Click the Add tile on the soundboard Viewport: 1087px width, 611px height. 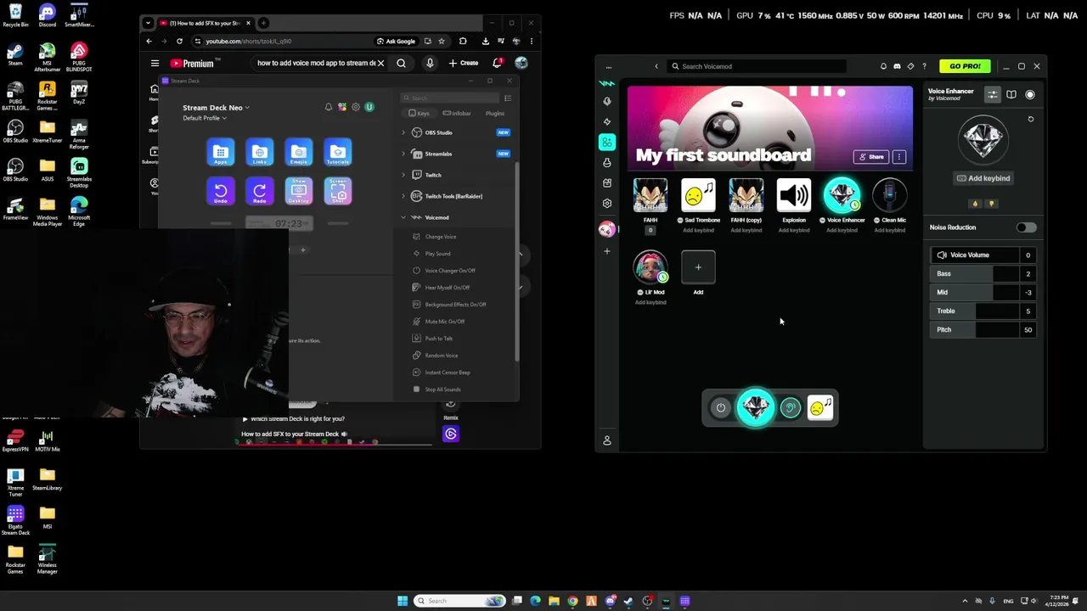(698, 267)
